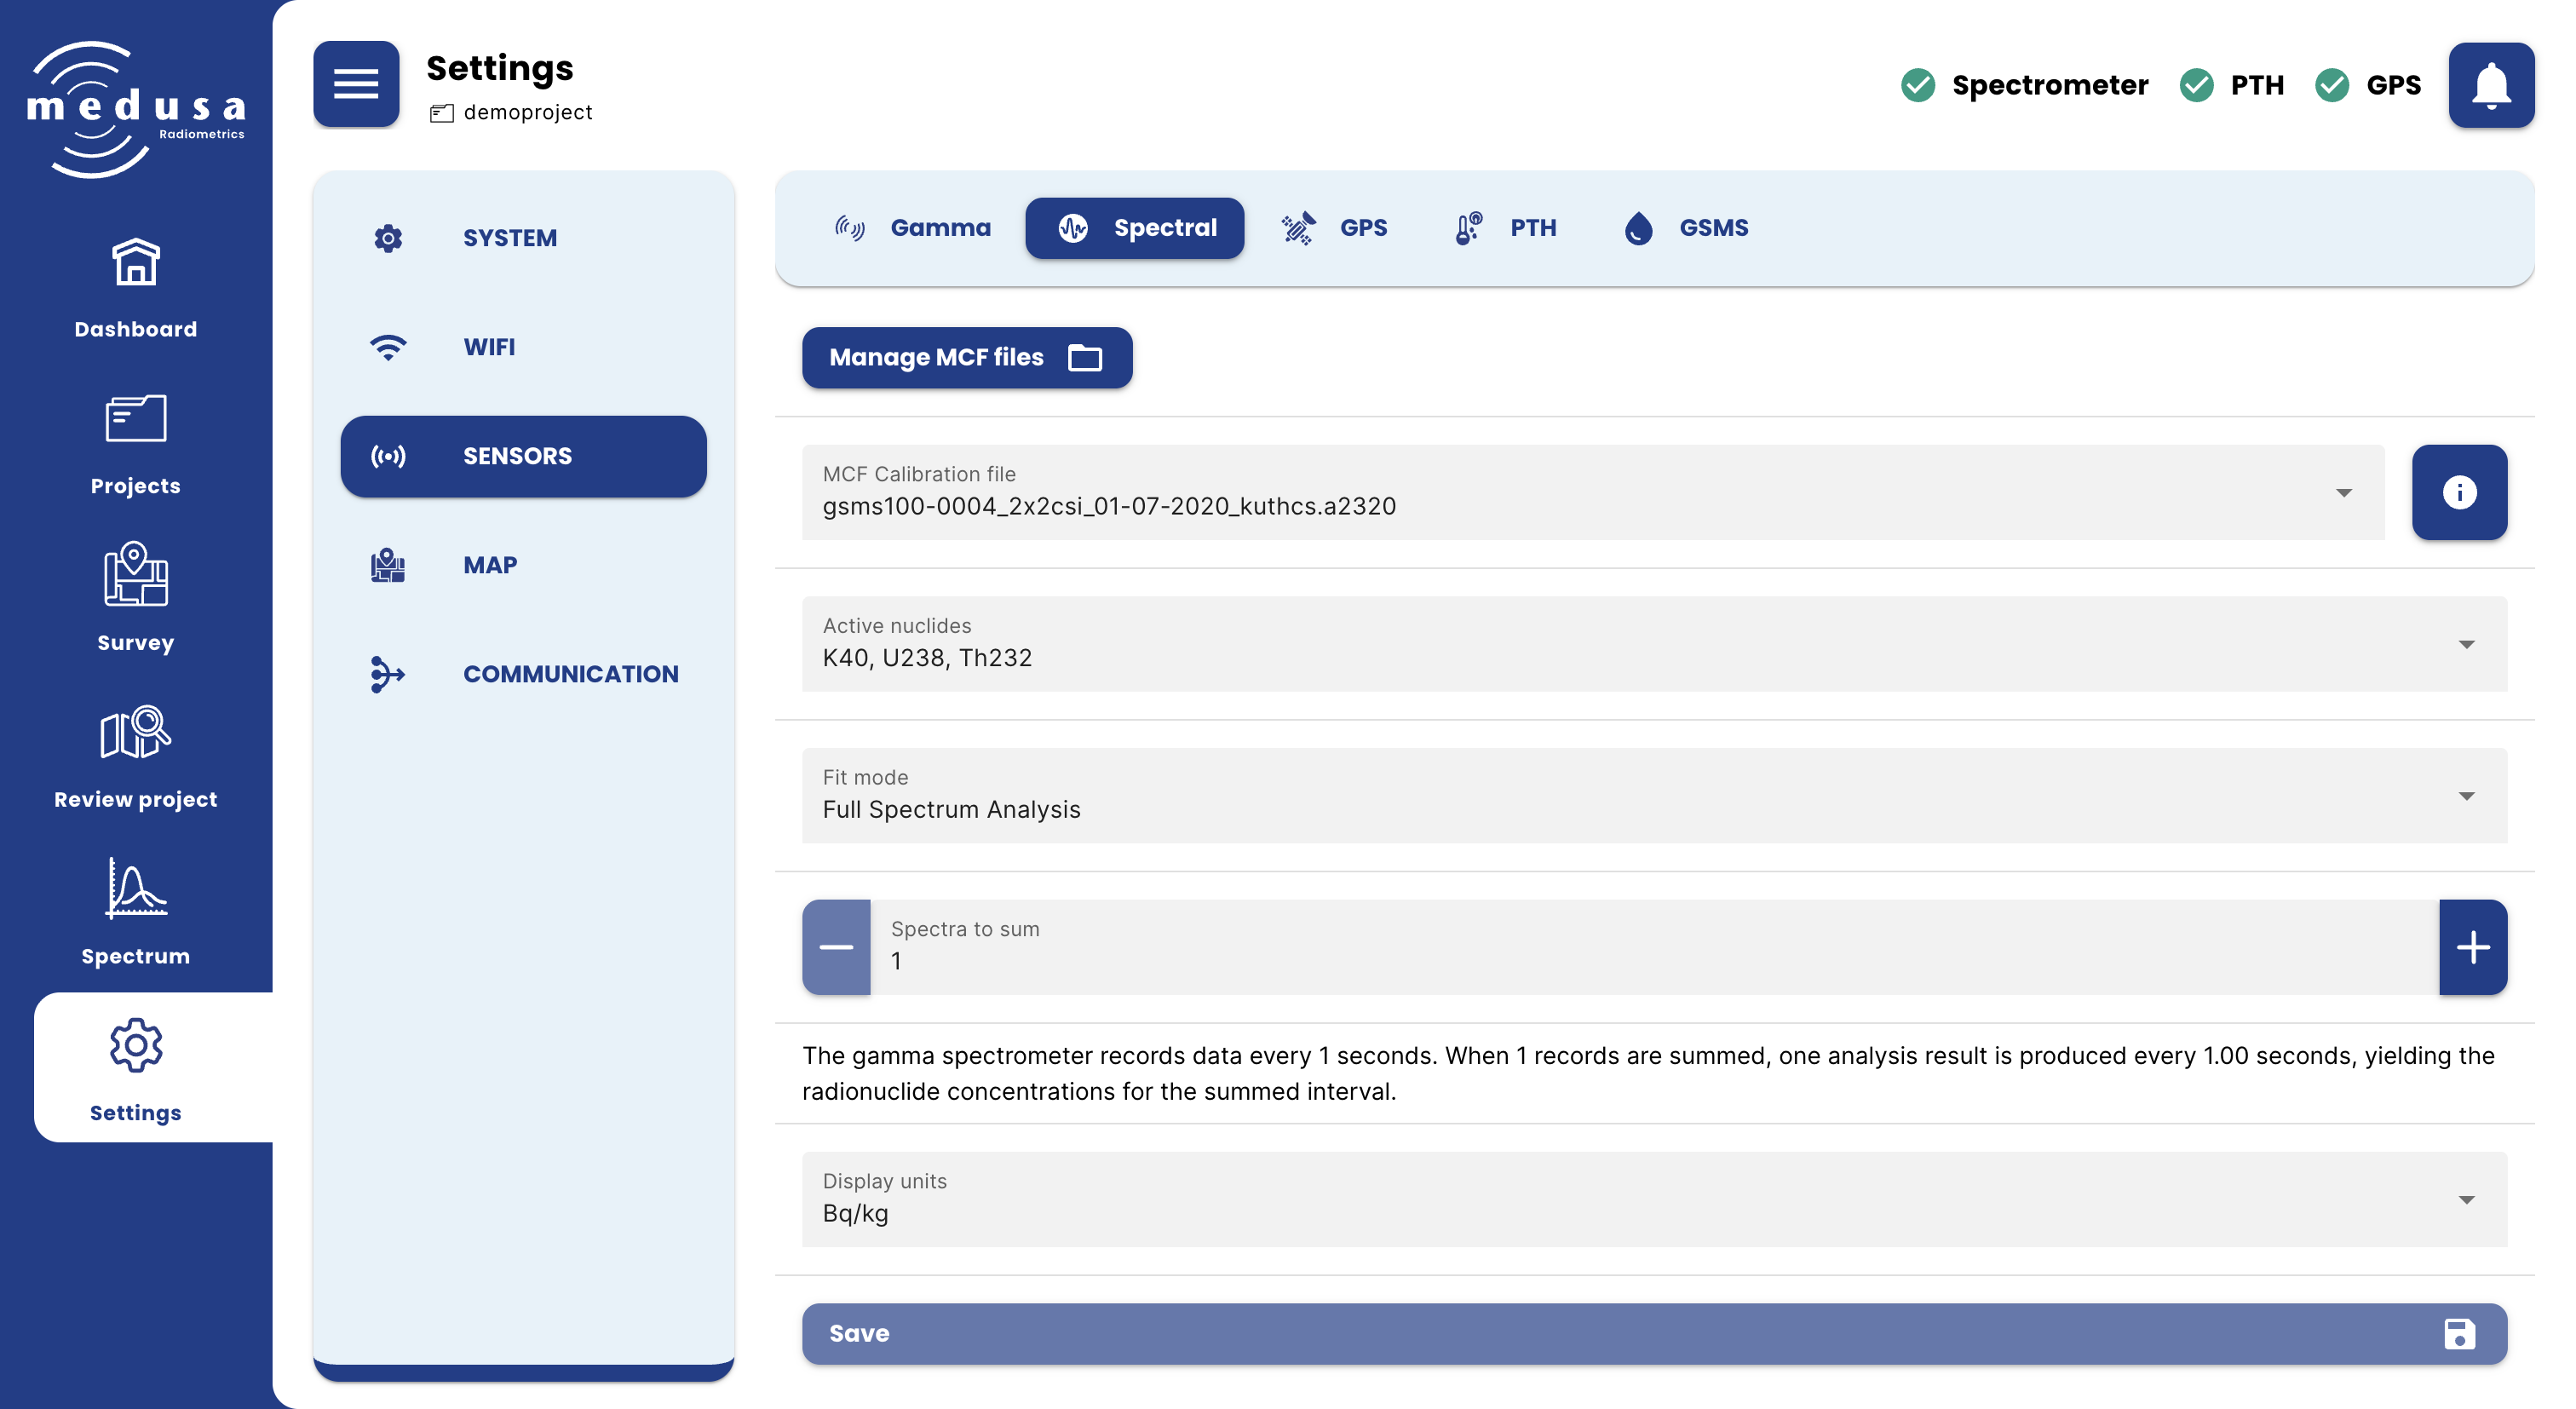Open WIFI settings menu item
The height and width of the screenshot is (1409, 2576).
coord(523,347)
